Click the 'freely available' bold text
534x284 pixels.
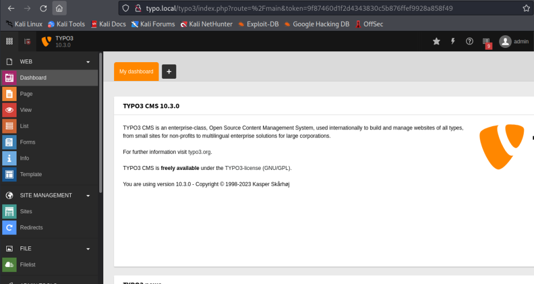coord(180,168)
